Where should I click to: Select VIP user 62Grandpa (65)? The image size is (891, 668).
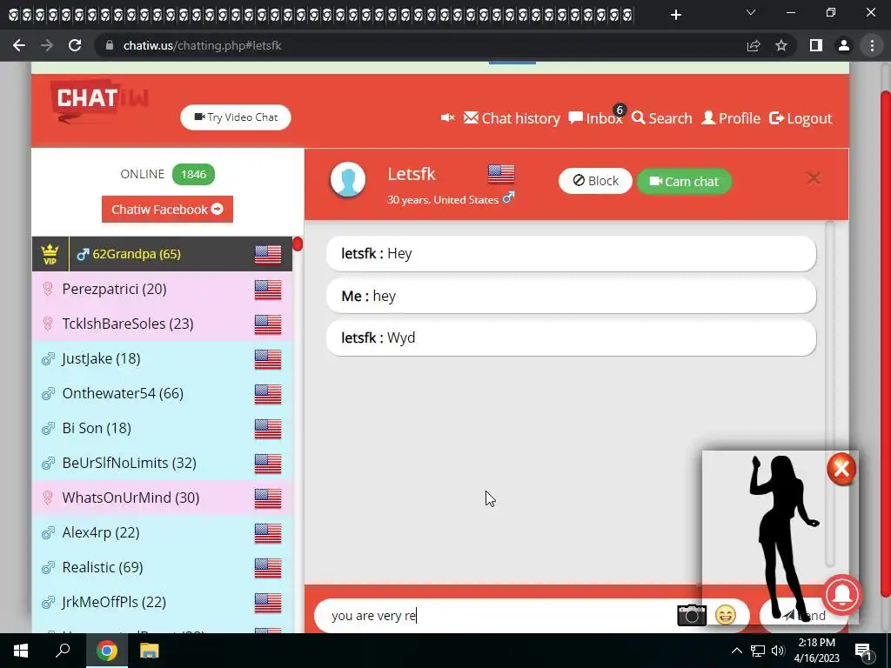point(163,254)
